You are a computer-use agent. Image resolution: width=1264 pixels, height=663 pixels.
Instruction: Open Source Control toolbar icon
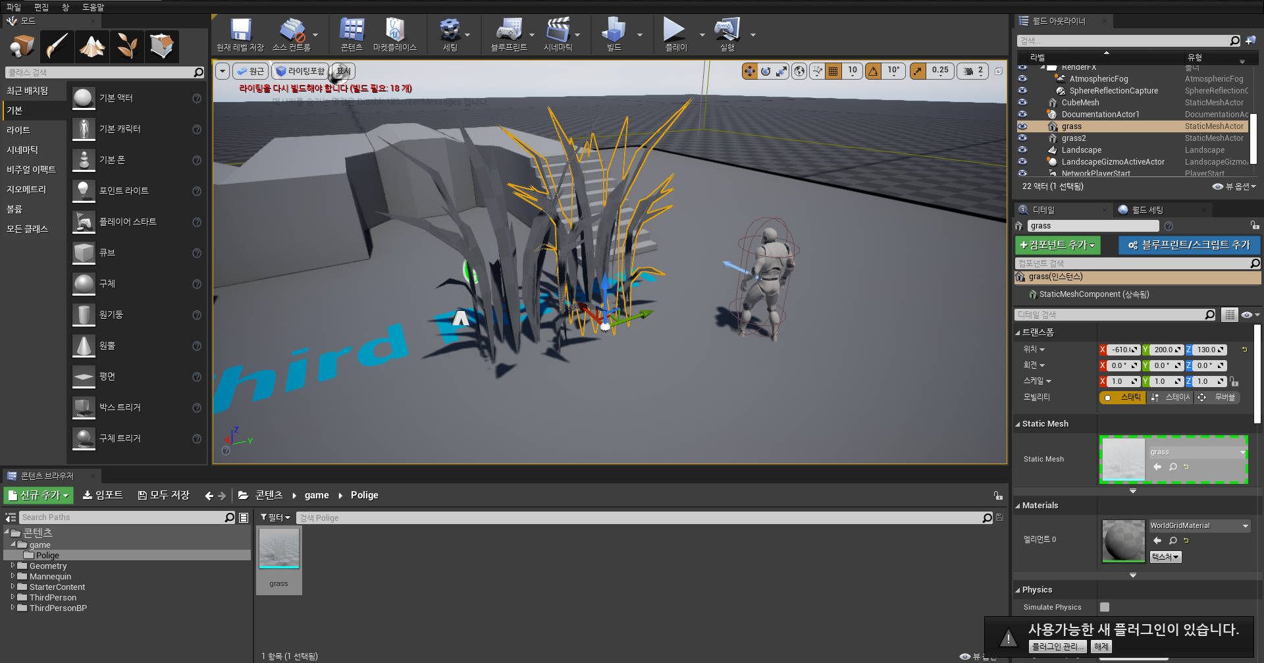tap(292, 35)
